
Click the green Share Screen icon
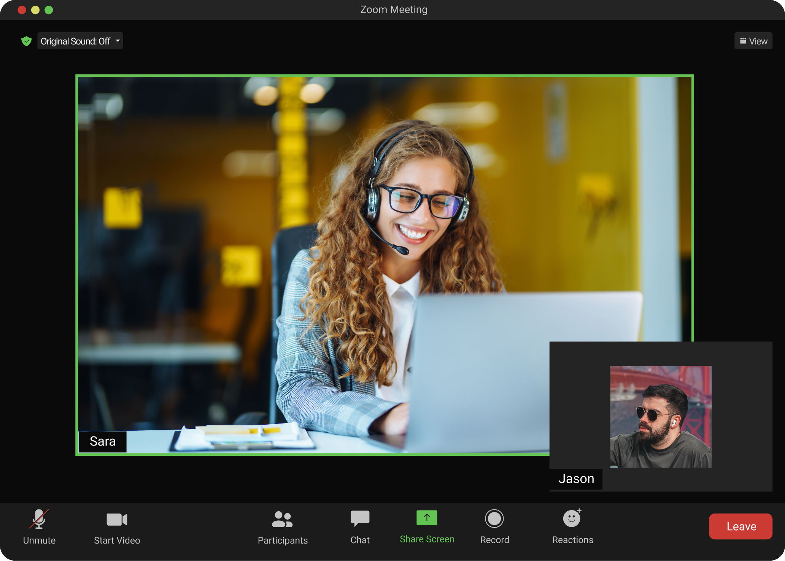[x=427, y=518]
